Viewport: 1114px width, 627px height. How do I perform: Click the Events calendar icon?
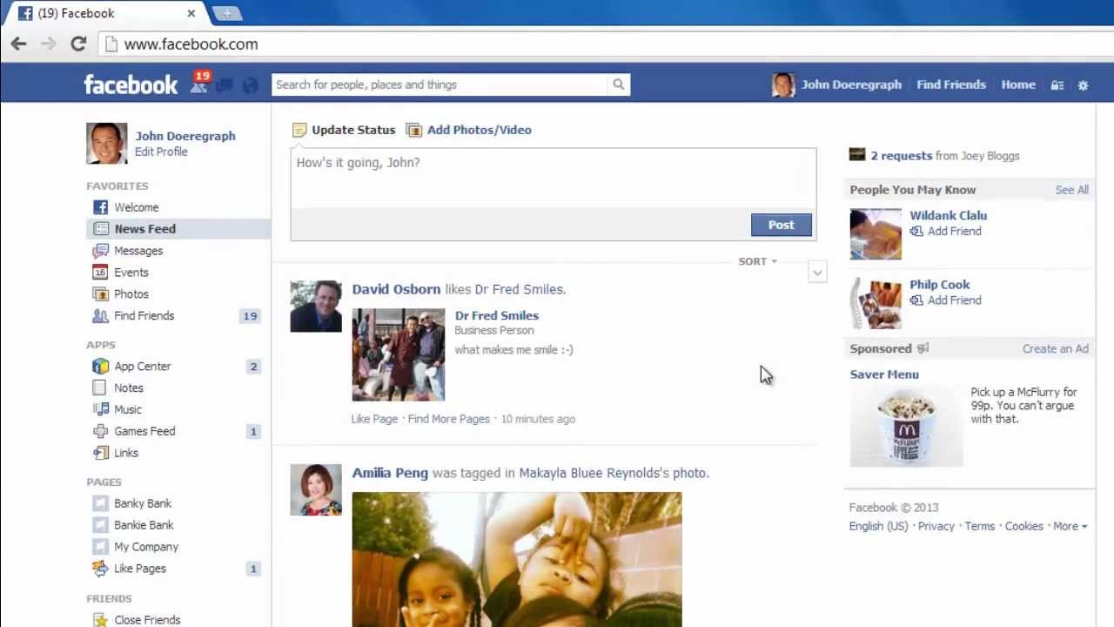coord(101,273)
